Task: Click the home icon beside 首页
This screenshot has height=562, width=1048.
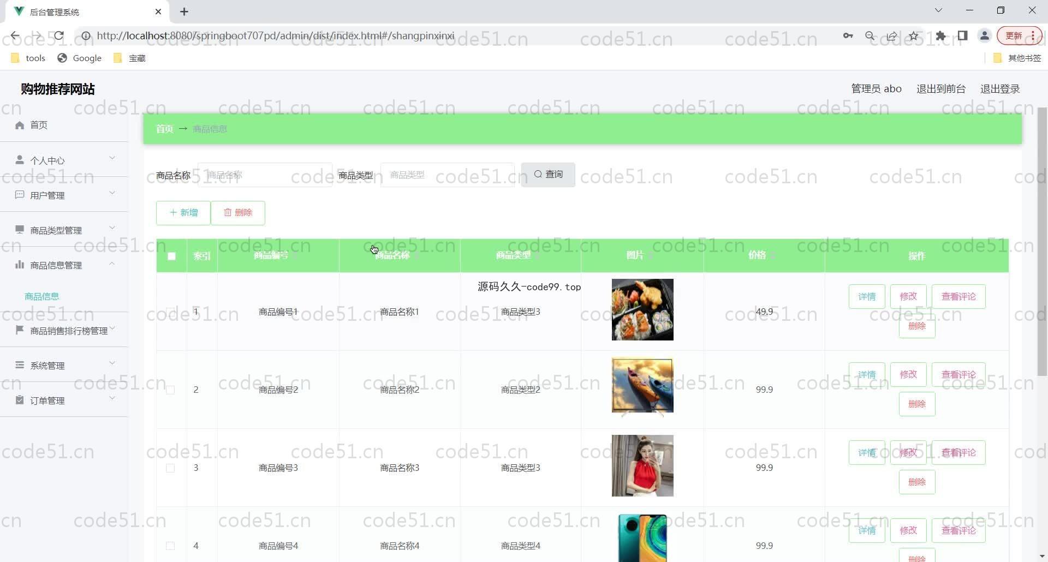Action: [x=20, y=125]
